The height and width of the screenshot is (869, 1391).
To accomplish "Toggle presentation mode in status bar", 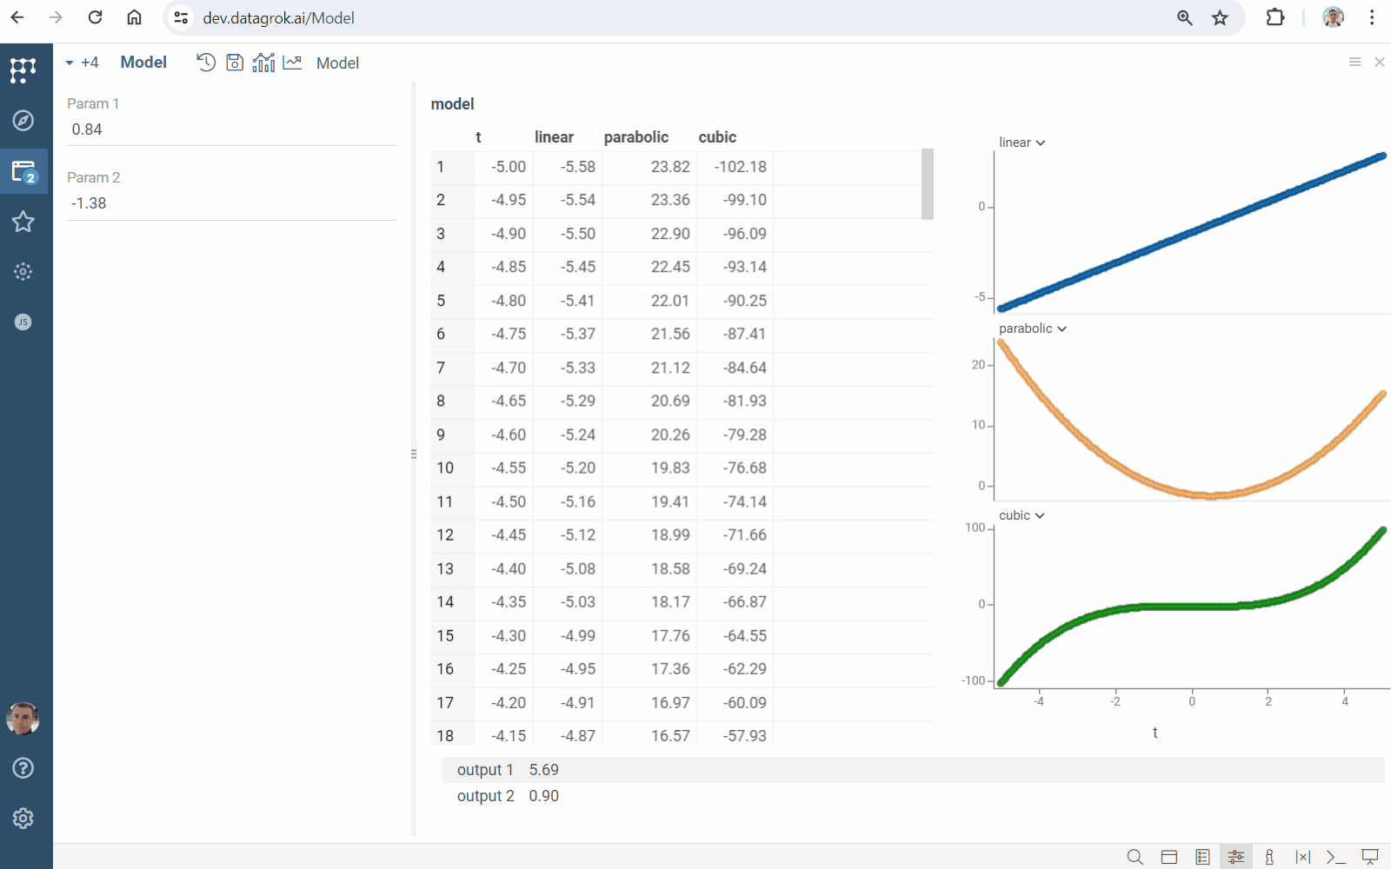I will pyautogui.click(x=1370, y=857).
